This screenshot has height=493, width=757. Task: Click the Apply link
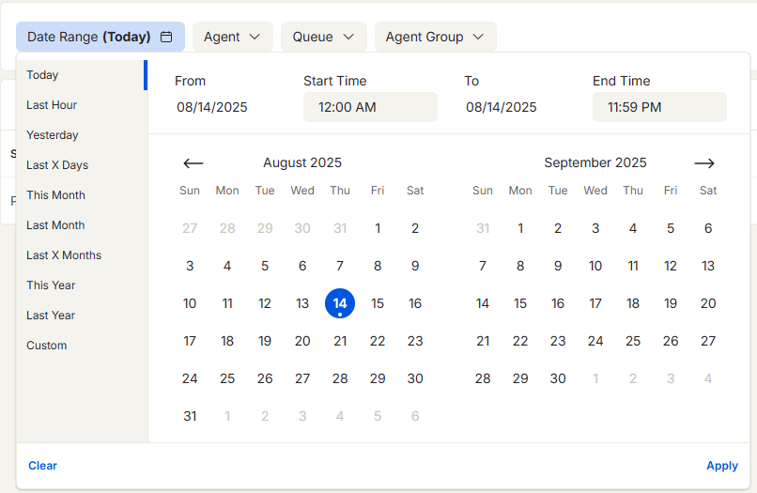click(721, 466)
